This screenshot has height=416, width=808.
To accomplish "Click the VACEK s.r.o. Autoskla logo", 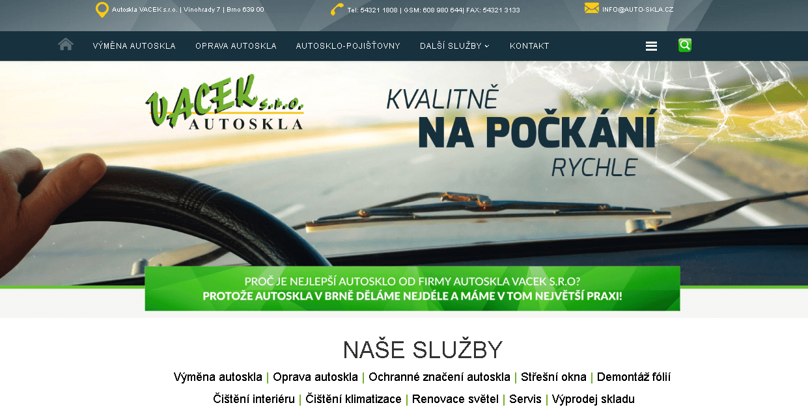I will click(225, 102).
